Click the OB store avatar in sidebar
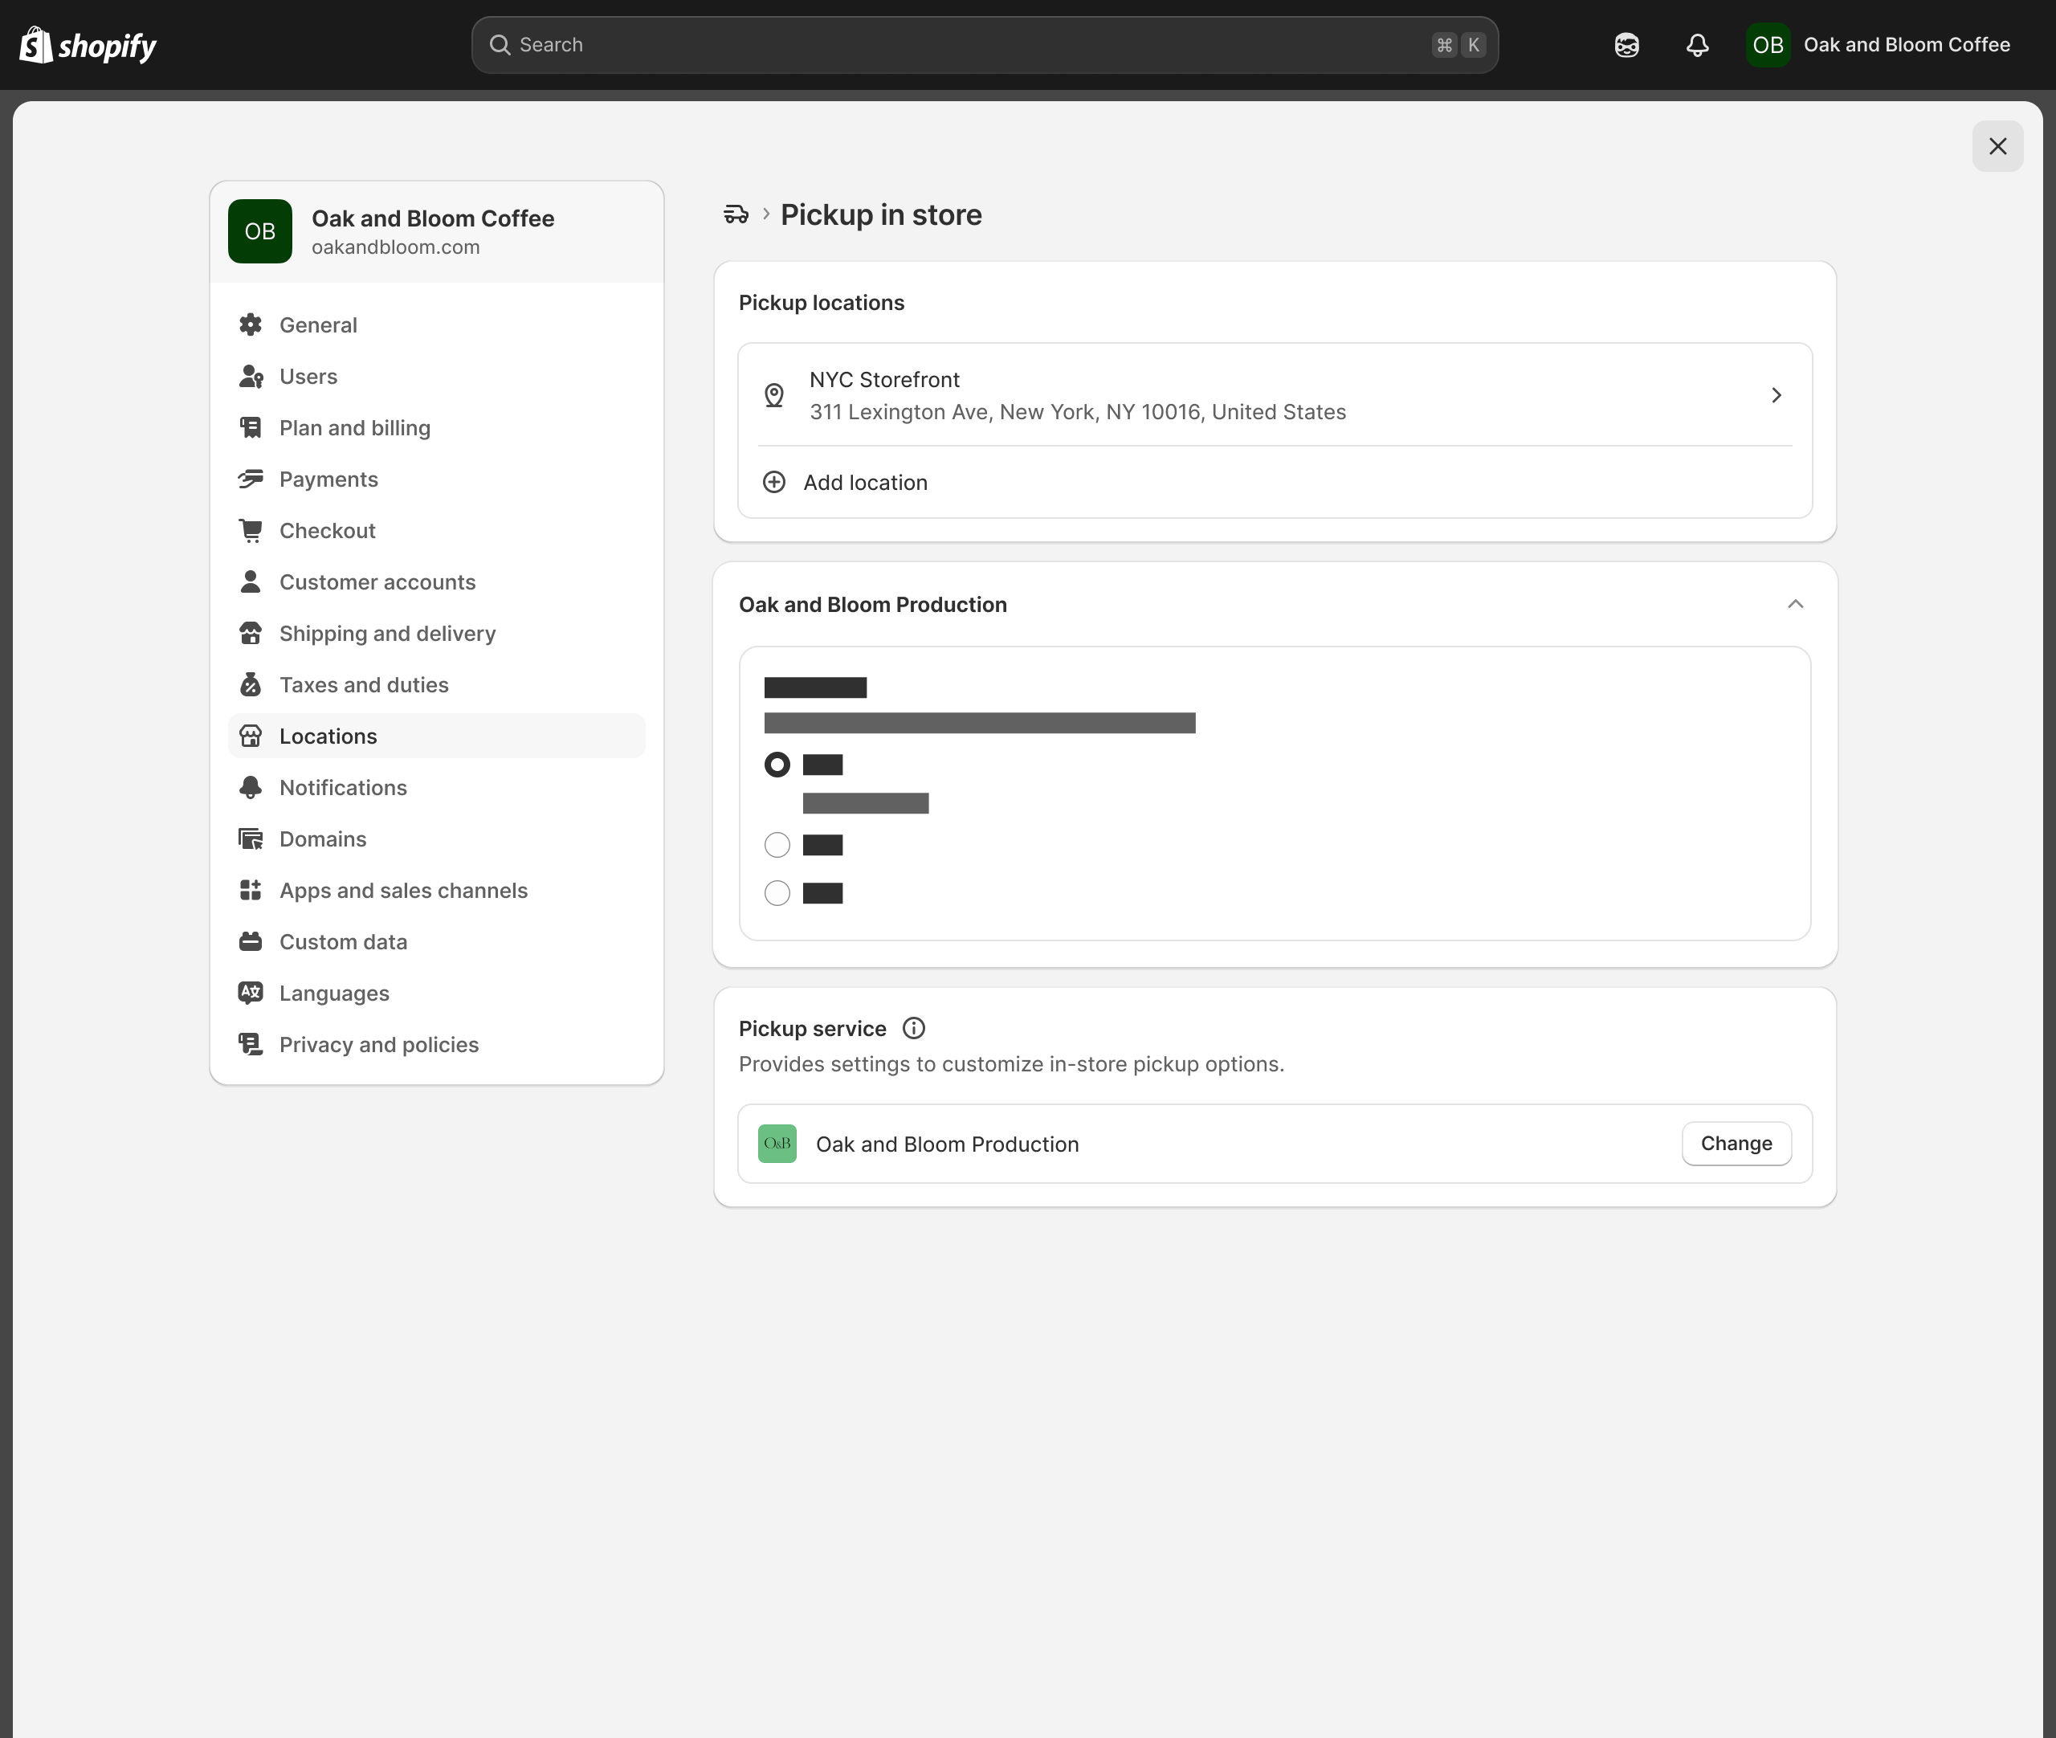 tap(260, 231)
